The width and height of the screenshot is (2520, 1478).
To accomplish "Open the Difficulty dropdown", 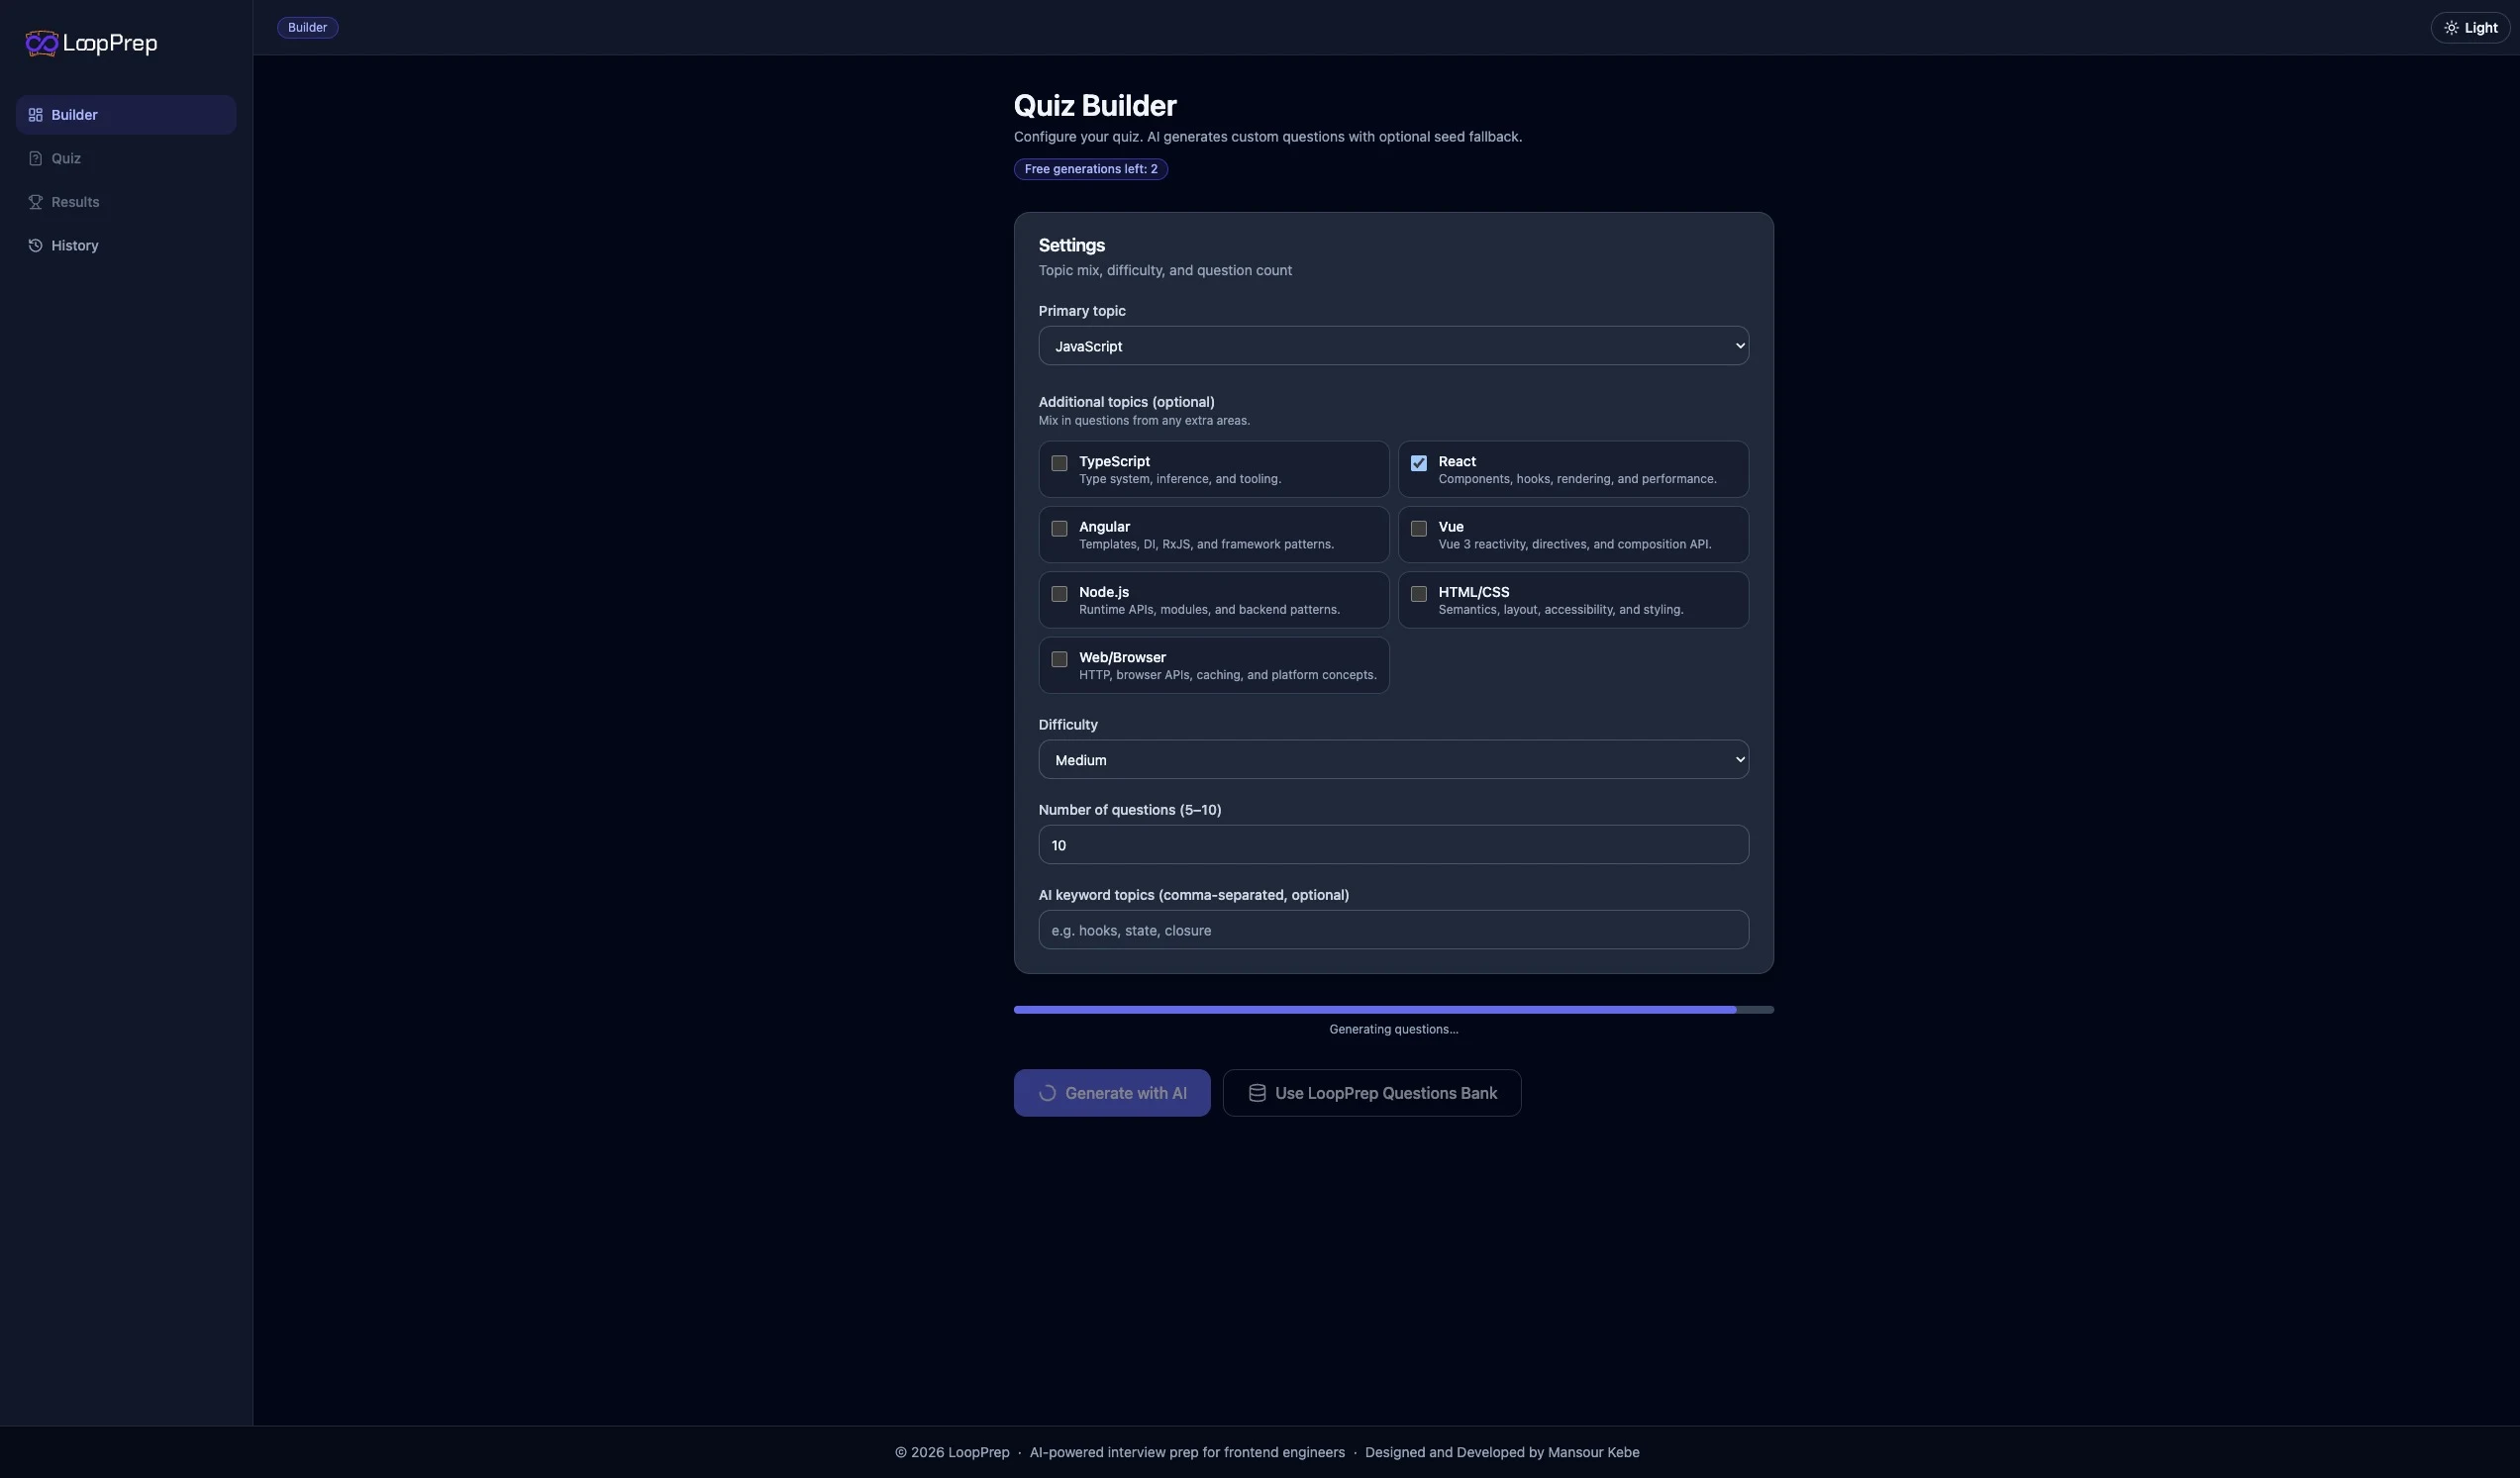I will click(x=1393, y=759).
